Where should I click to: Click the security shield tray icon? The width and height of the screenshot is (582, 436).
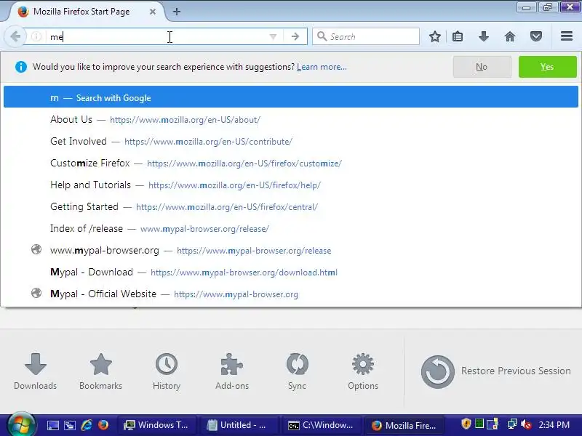pyautogui.click(x=466, y=424)
